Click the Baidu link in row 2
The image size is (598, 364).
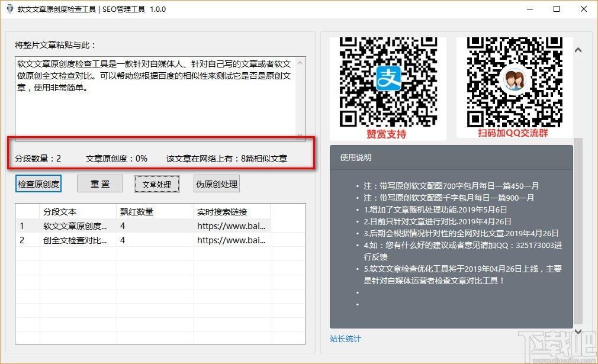point(231,240)
